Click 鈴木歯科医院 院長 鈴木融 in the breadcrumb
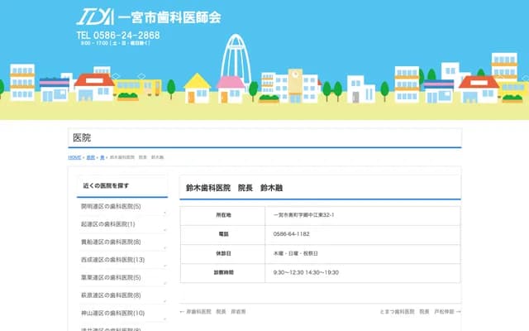The width and height of the screenshot is (529, 331). click(x=136, y=157)
